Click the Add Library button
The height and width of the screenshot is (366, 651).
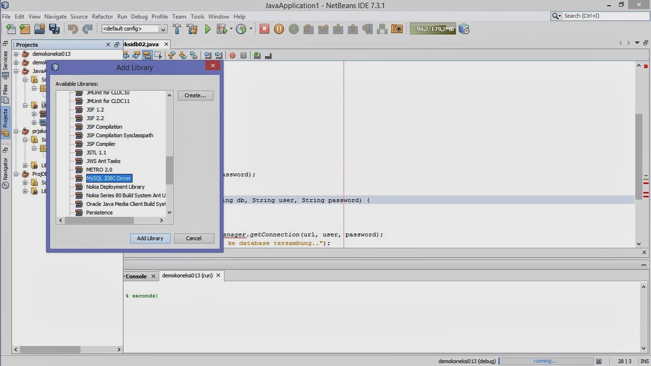tap(150, 238)
